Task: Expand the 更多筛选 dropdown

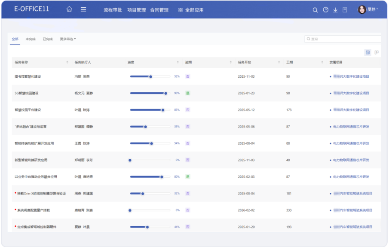Action: [x=68, y=39]
